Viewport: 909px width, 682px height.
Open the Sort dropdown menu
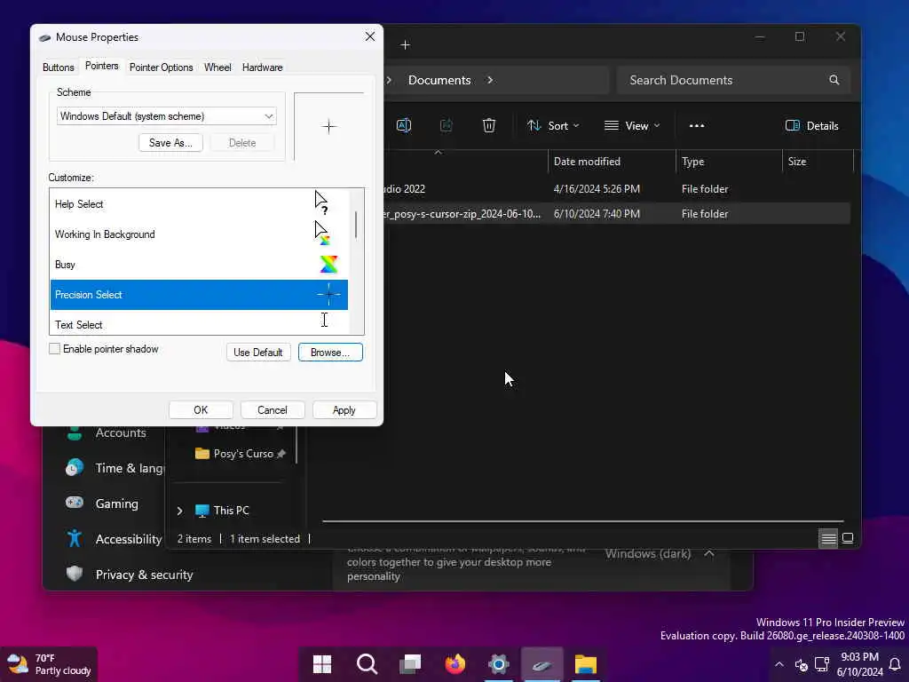click(x=553, y=126)
